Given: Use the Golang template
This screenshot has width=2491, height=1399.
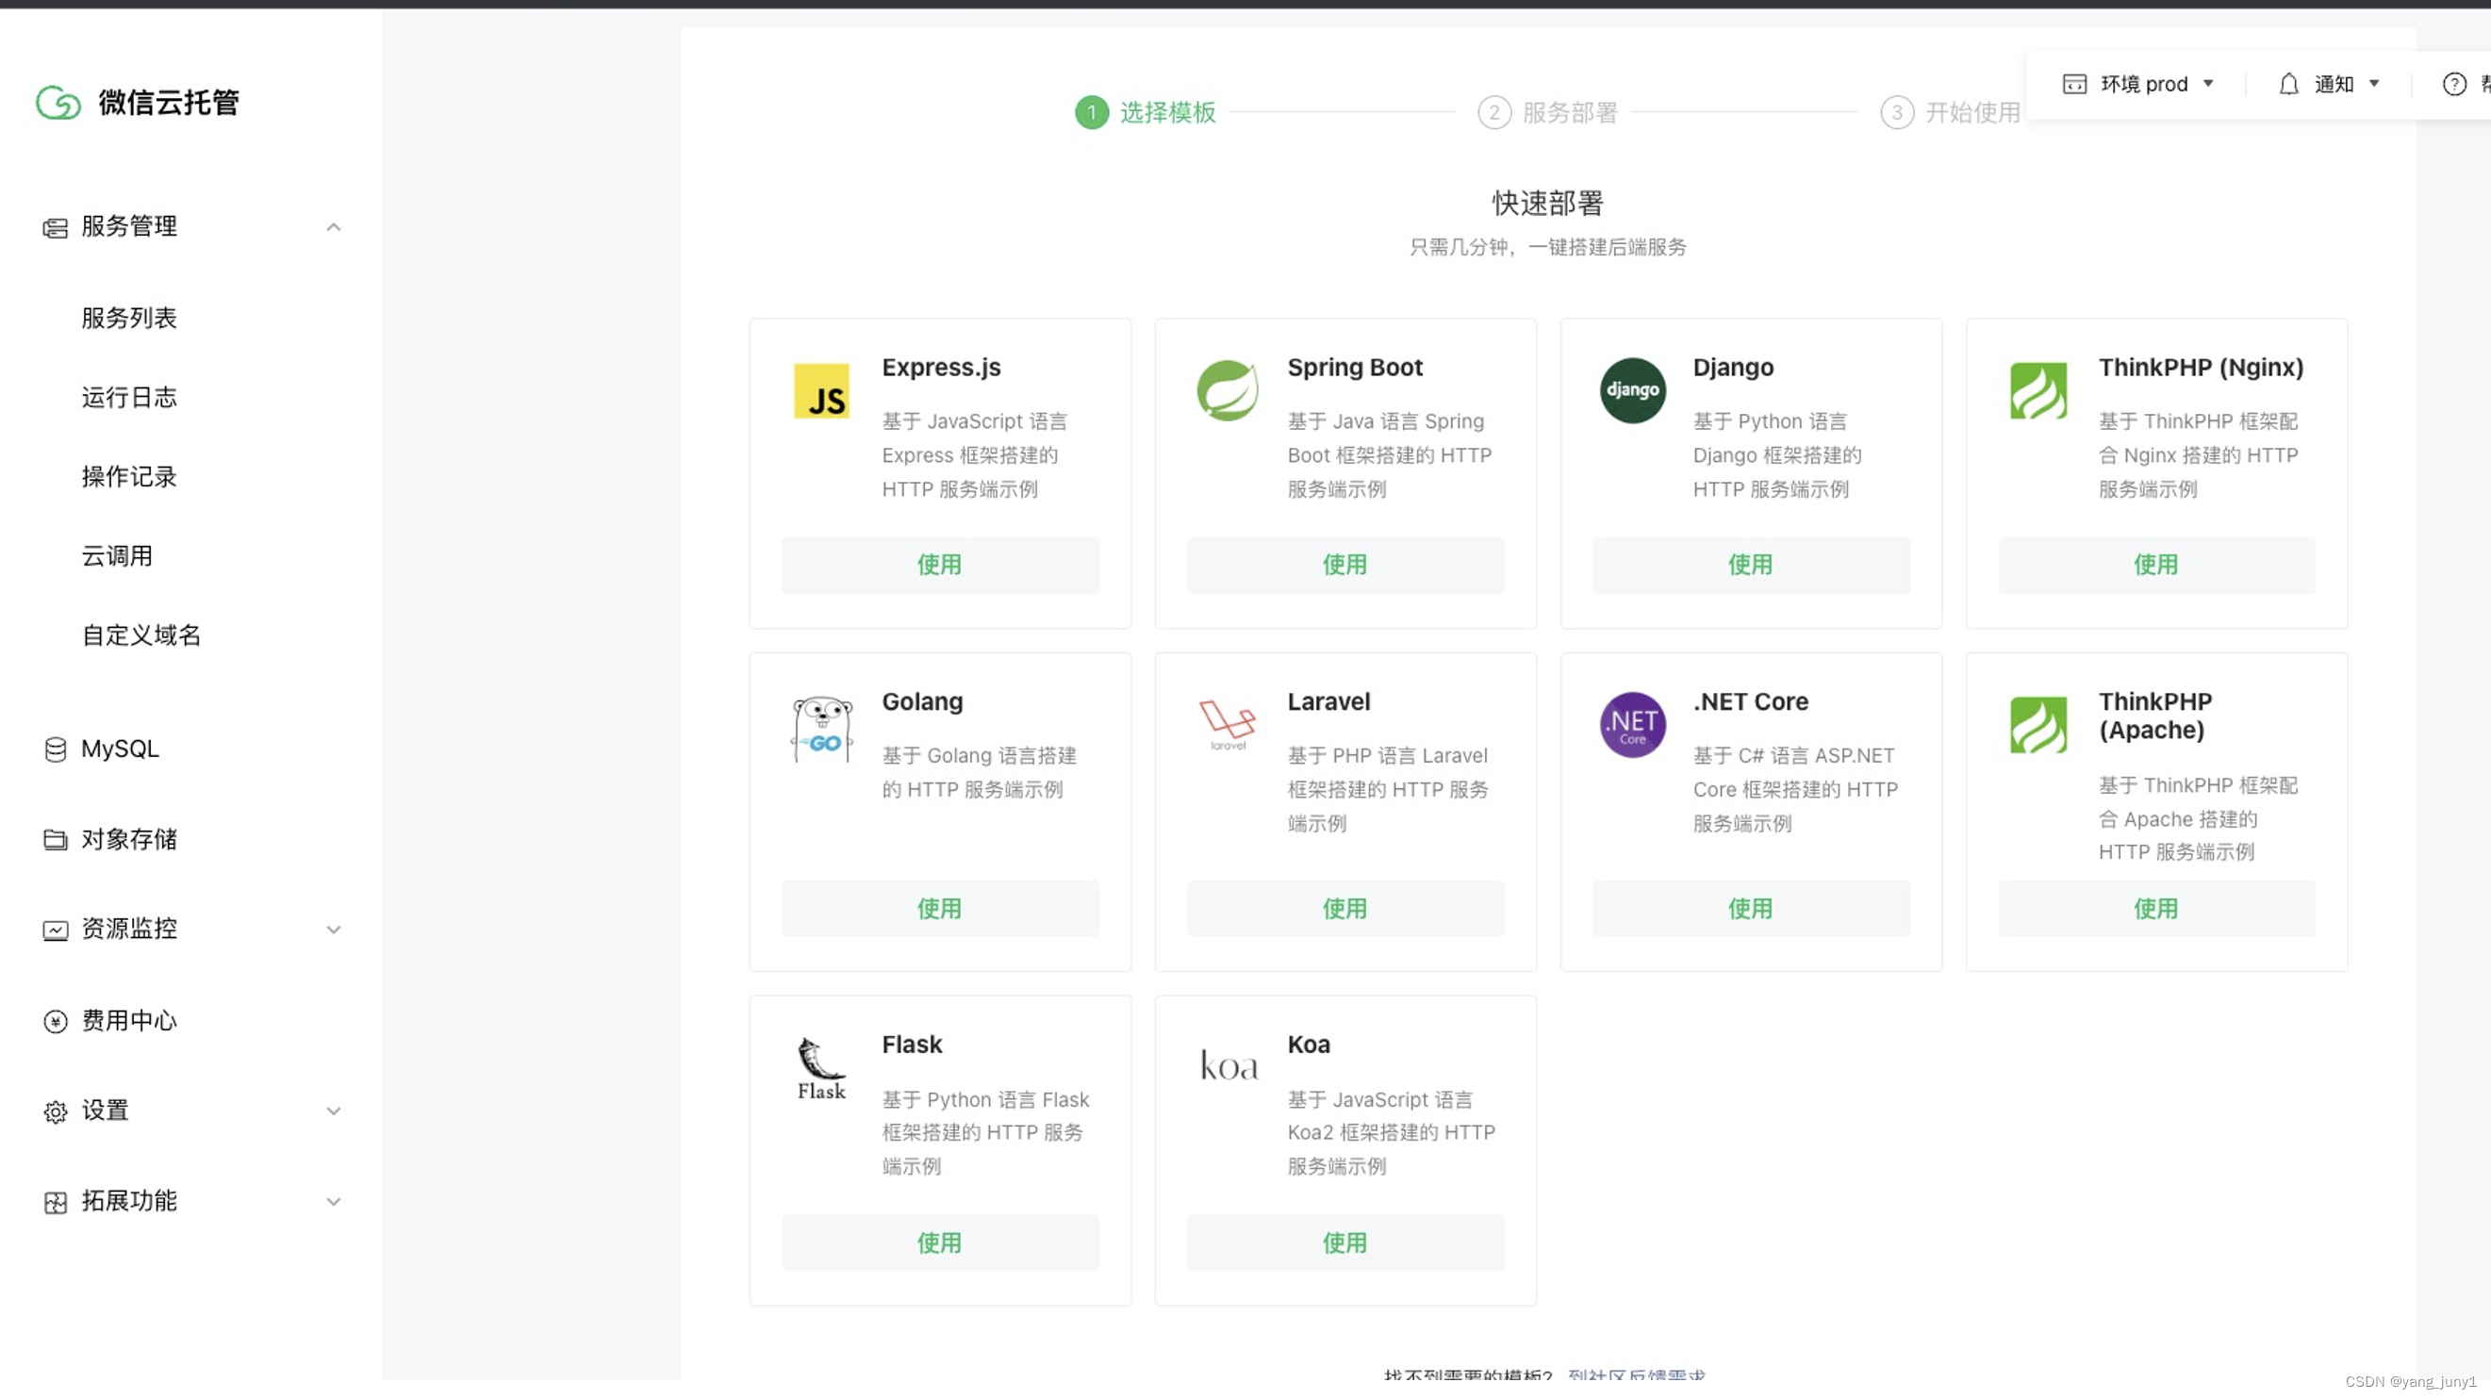Looking at the screenshot, I should 939,908.
